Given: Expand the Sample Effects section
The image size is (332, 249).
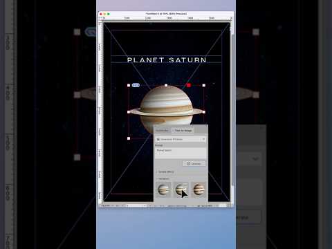Looking at the screenshot, I should [x=165, y=172].
